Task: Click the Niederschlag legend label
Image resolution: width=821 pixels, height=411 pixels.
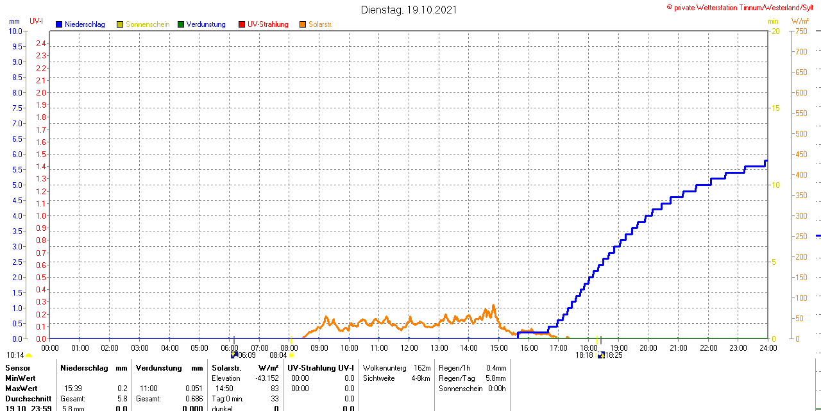Action: pyautogui.click(x=85, y=24)
